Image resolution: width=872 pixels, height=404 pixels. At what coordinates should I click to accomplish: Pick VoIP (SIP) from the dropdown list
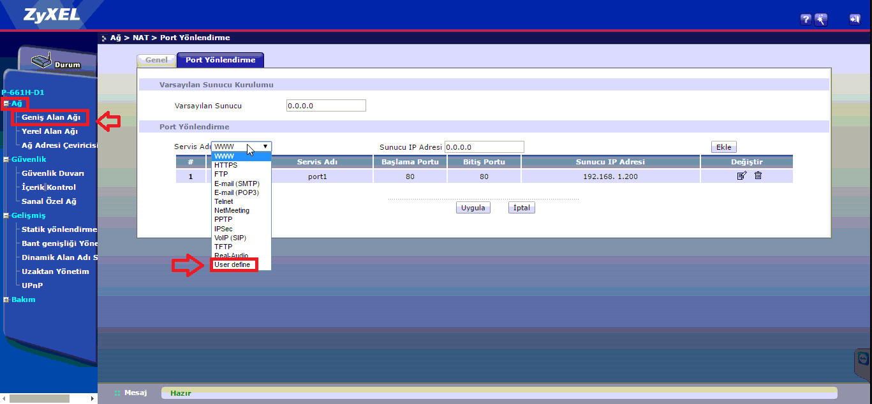pos(230,238)
